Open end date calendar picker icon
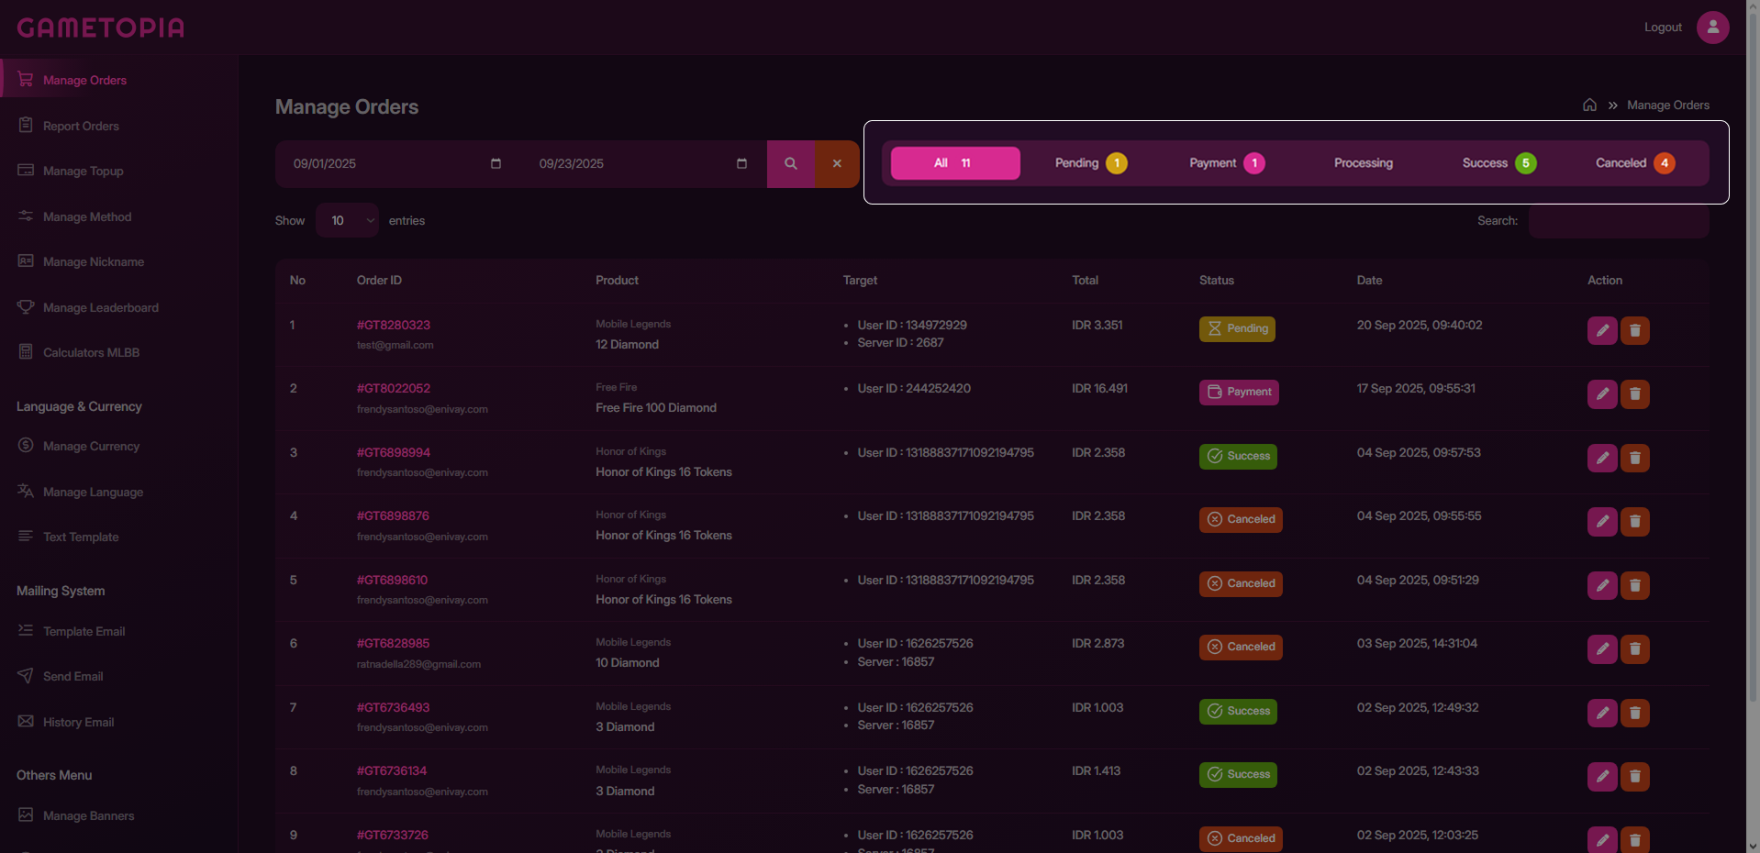Image resolution: width=1760 pixels, height=853 pixels. [741, 163]
